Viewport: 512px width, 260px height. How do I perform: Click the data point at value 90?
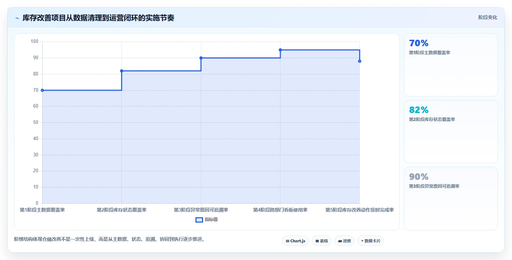pyautogui.click(x=201, y=58)
